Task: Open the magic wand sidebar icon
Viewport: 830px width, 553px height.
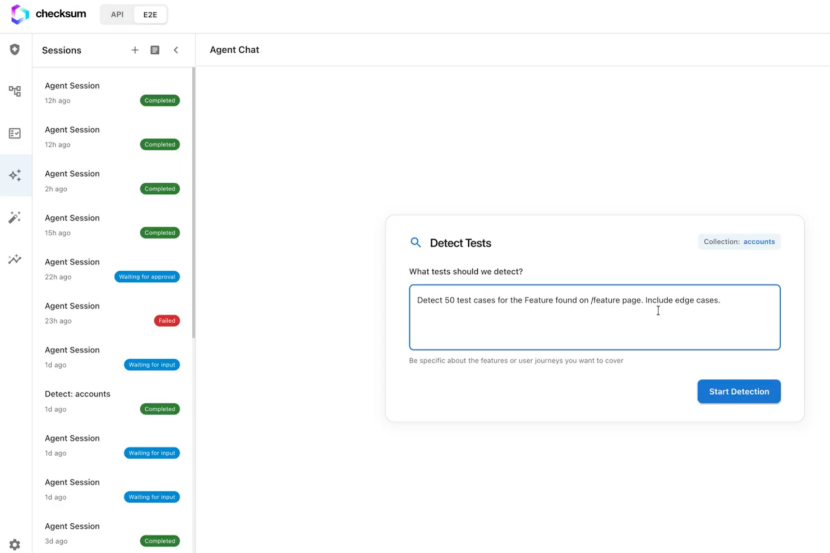Action: (x=15, y=217)
